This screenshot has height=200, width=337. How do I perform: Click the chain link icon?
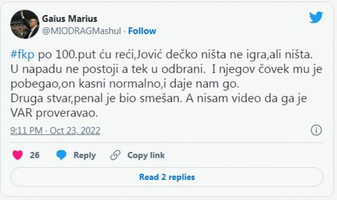115,155
